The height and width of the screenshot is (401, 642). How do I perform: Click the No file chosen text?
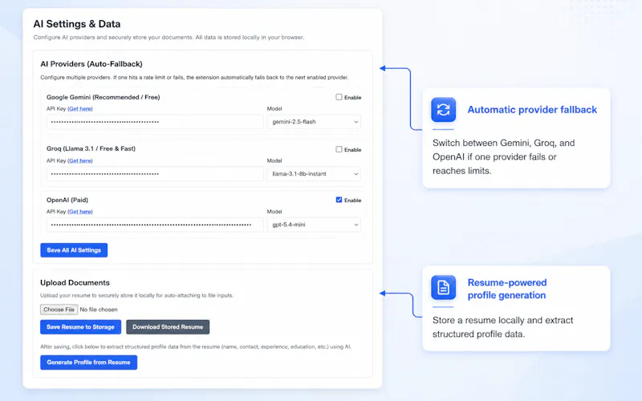(99, 310)
